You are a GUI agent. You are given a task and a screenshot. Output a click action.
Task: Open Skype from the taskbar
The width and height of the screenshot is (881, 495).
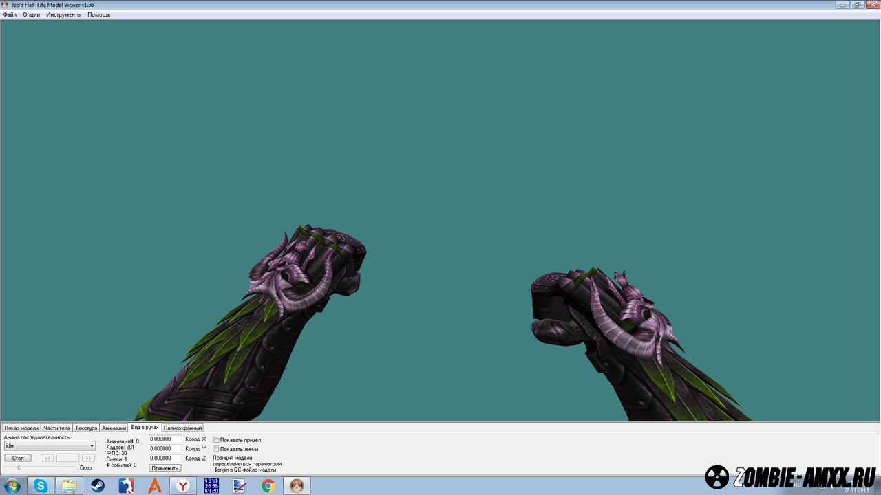click(41, 486)
